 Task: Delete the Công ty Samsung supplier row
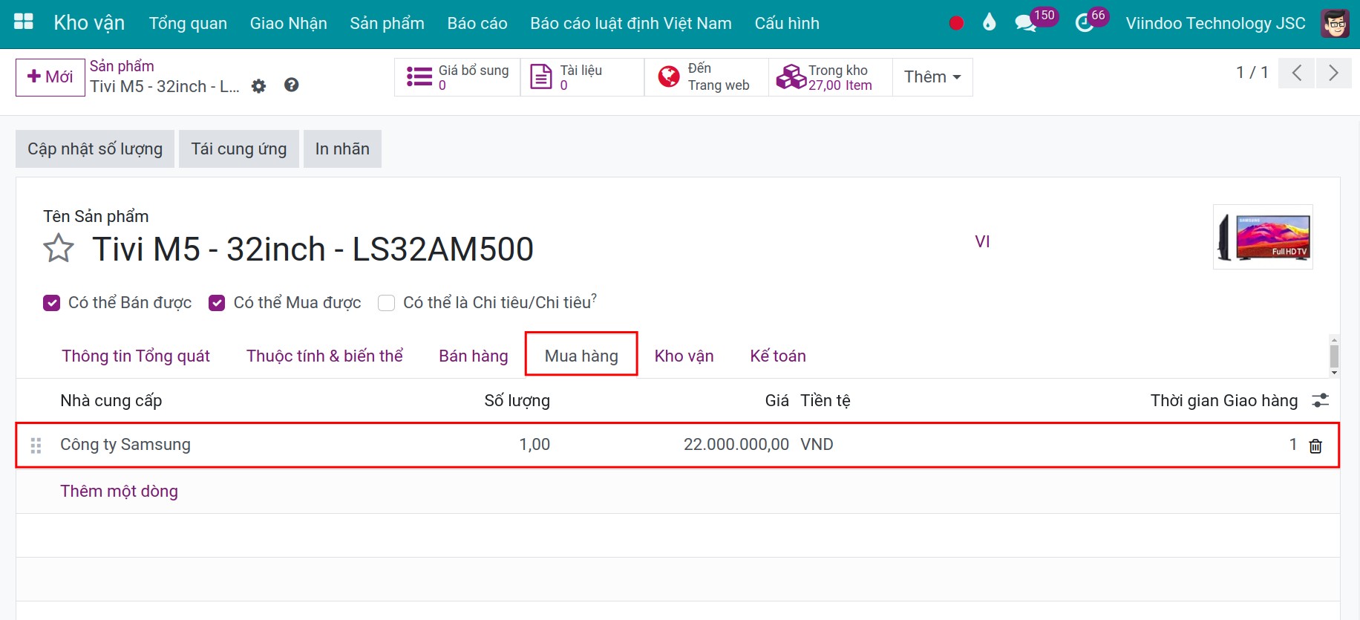point(1315,446)
